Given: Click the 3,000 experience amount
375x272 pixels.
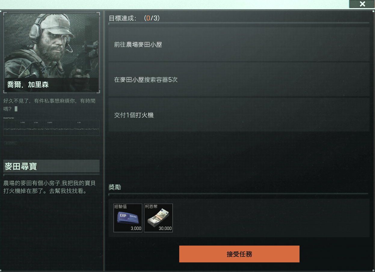Looking at the screenshot, I should (136, 228).
